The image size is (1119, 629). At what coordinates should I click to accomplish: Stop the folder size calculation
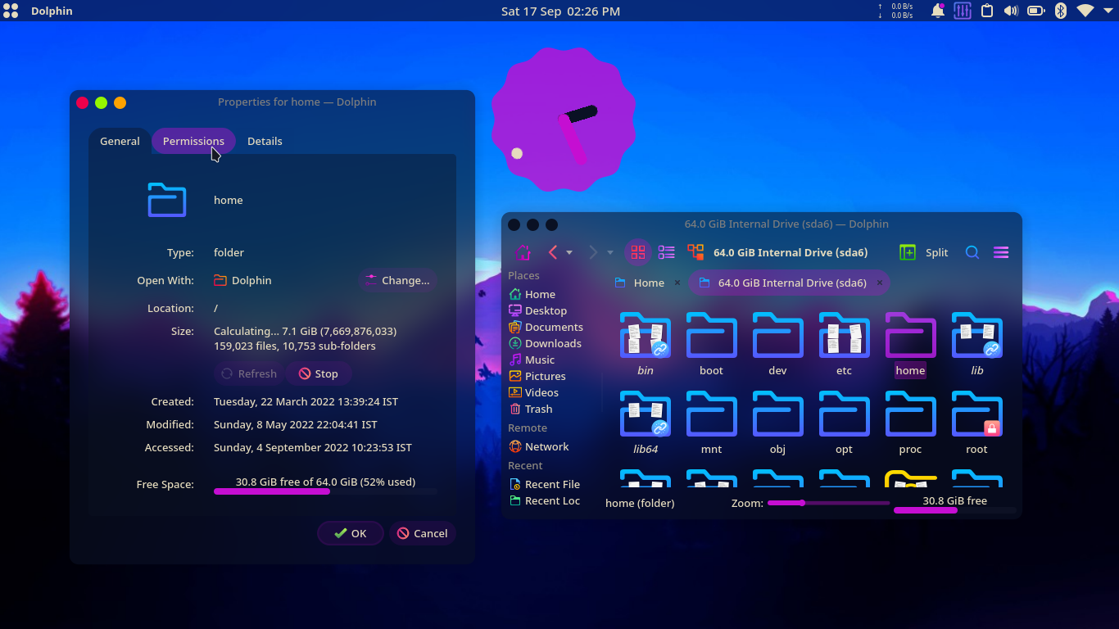click(319, 373)
